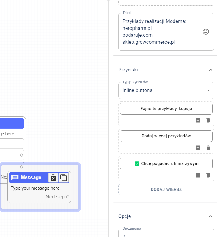The height and width of the screenshot is (237, 217).
Task: Add button beside 'Chcę pogadać z kimś żywym'
Action: [x=198, y=175]
